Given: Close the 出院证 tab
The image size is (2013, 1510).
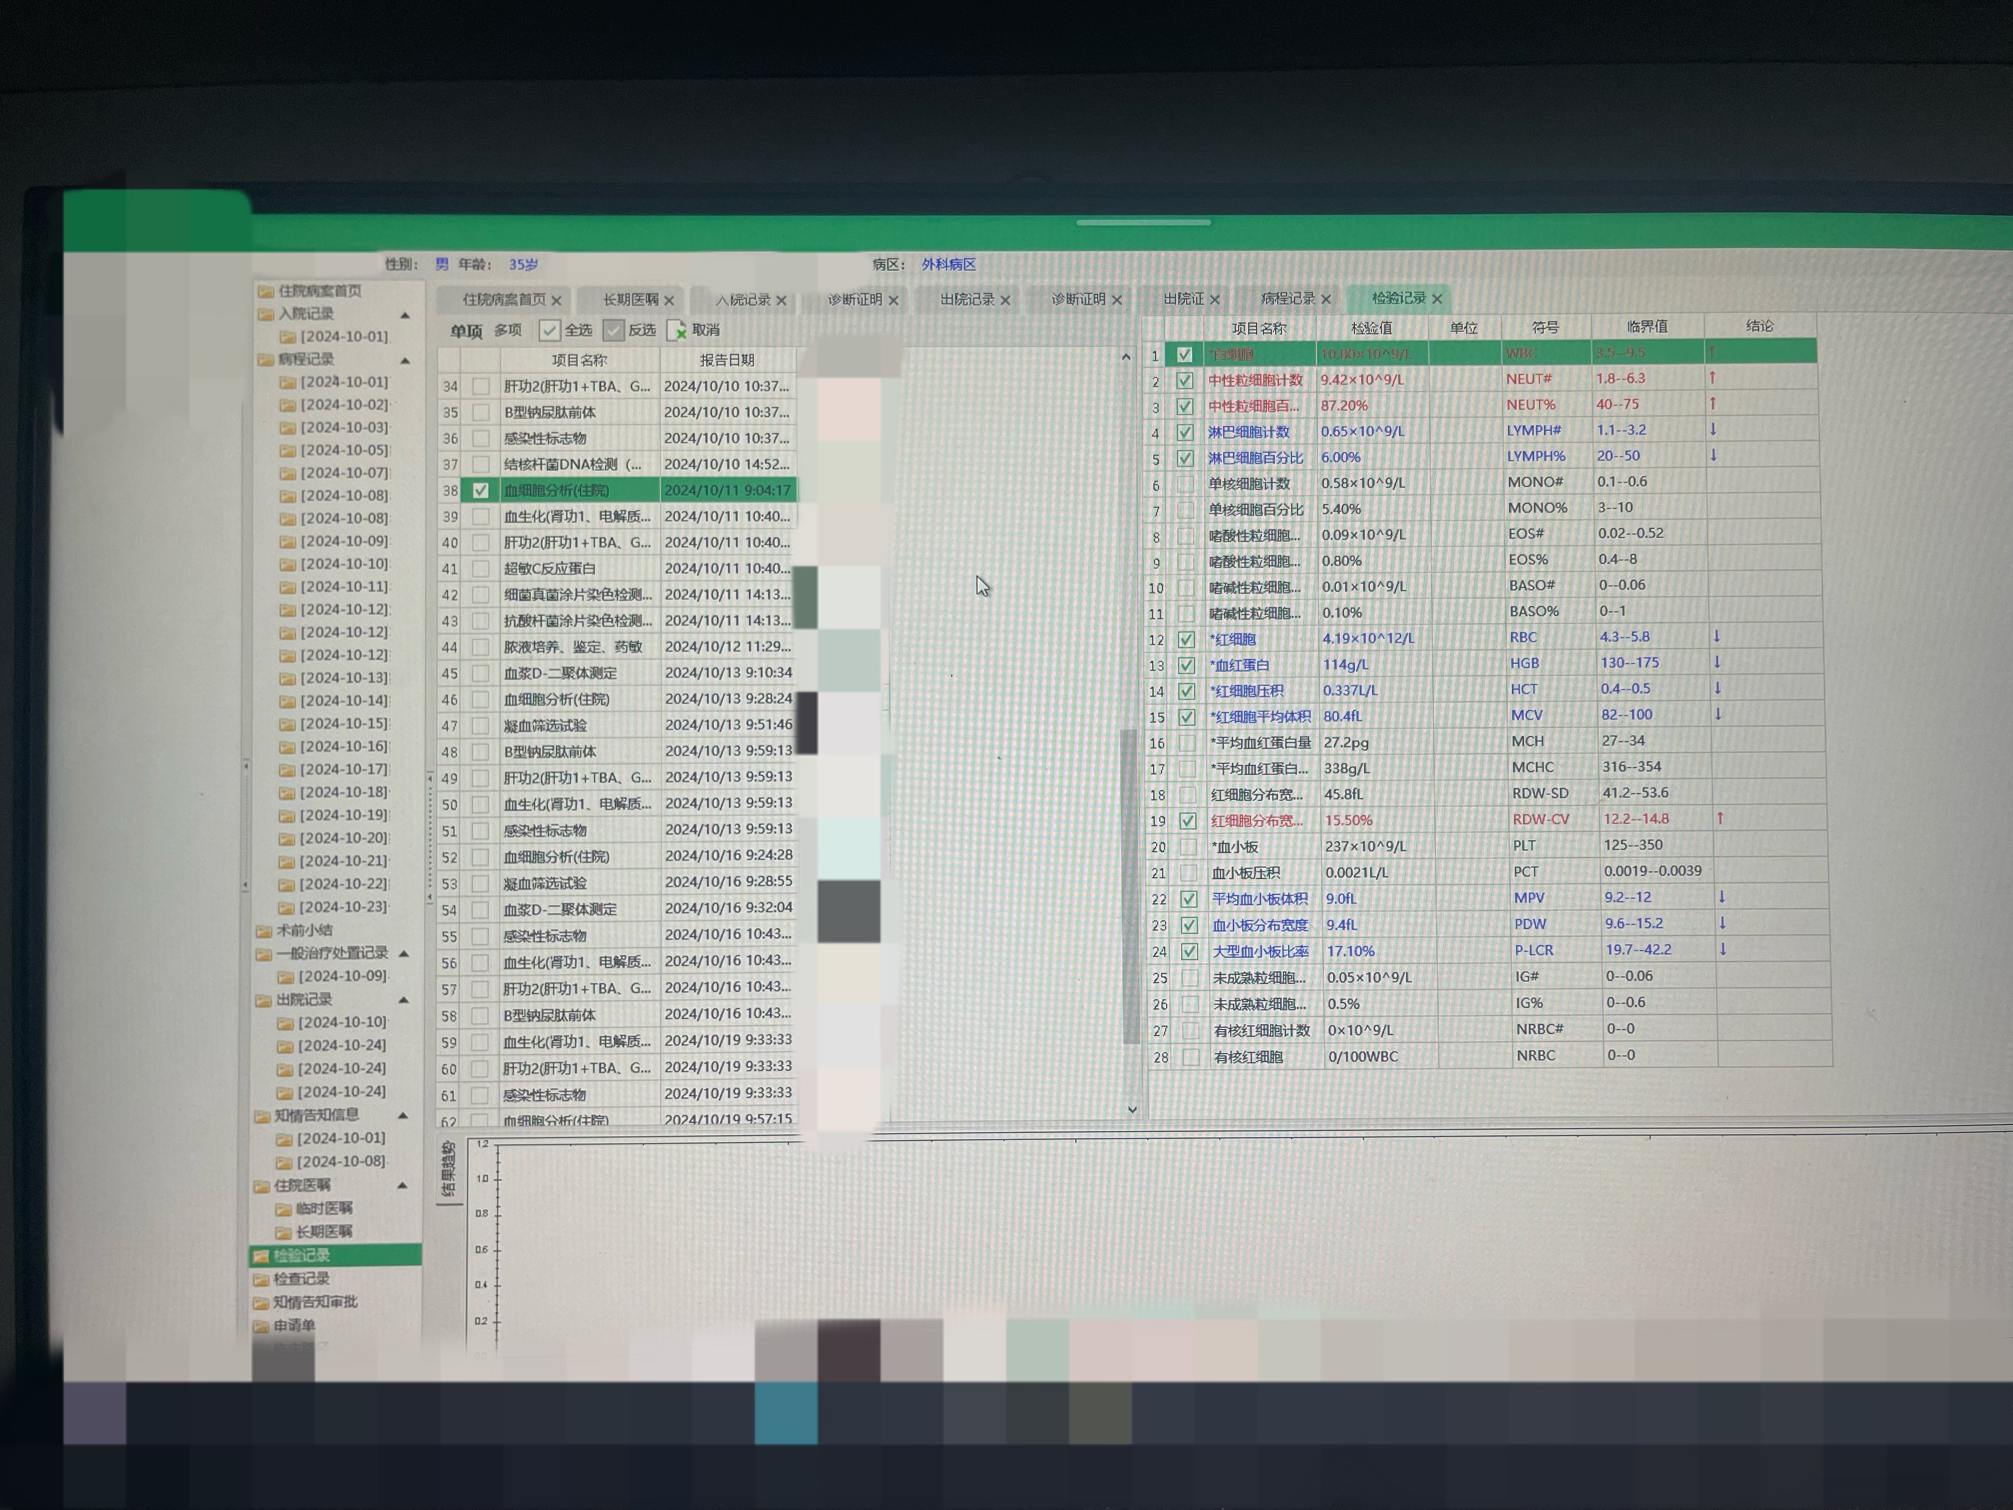Looking at the screenshot, I should coord(1214,299).
